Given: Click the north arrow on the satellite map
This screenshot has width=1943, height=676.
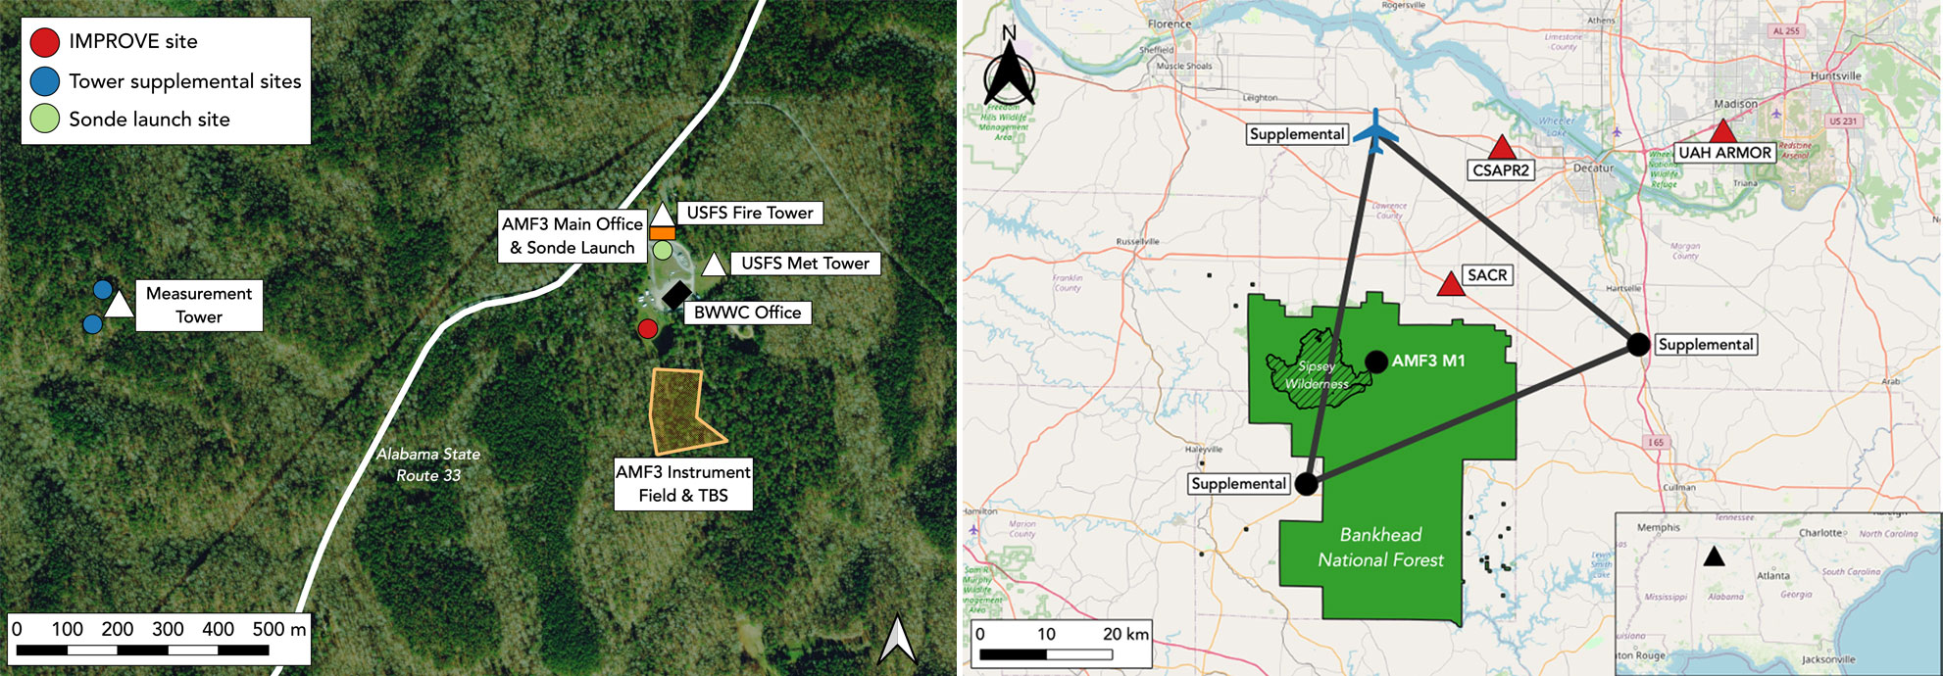Looking at the screenshot, I should pyautogui.click(x=897, y=639).
